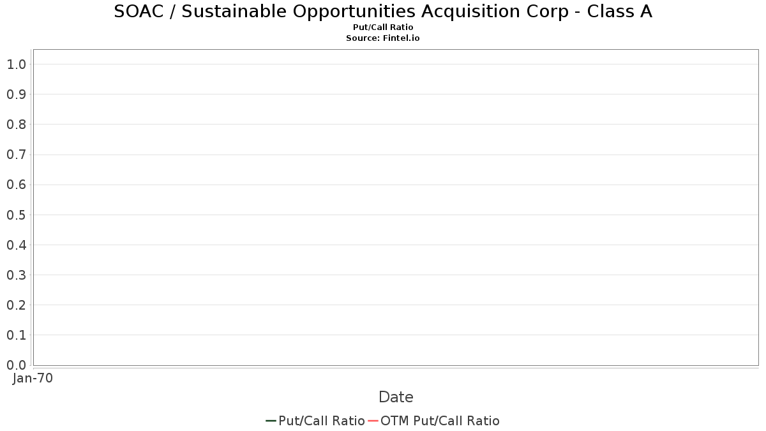This screenshot has width=766, height=431.
Task: Select the Date x-axis title
Action: [x=396, y=397]
